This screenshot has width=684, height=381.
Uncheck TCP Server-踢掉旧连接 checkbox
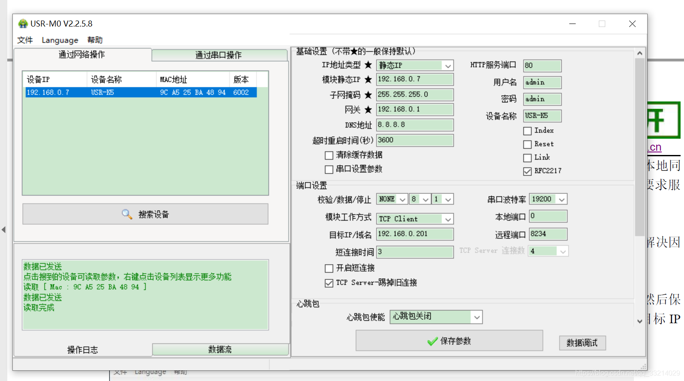pyautogui.click(x=329, y=283)
